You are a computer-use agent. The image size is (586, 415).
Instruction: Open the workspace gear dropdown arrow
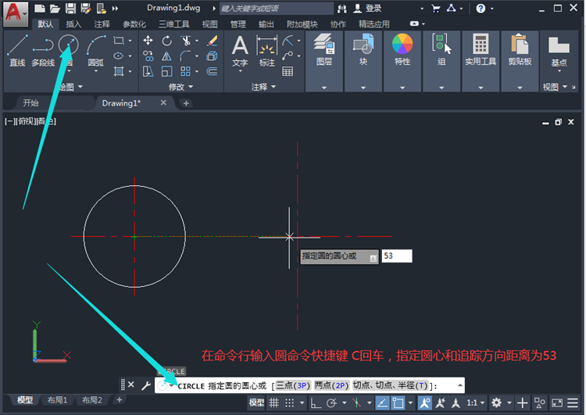(509, 402)
